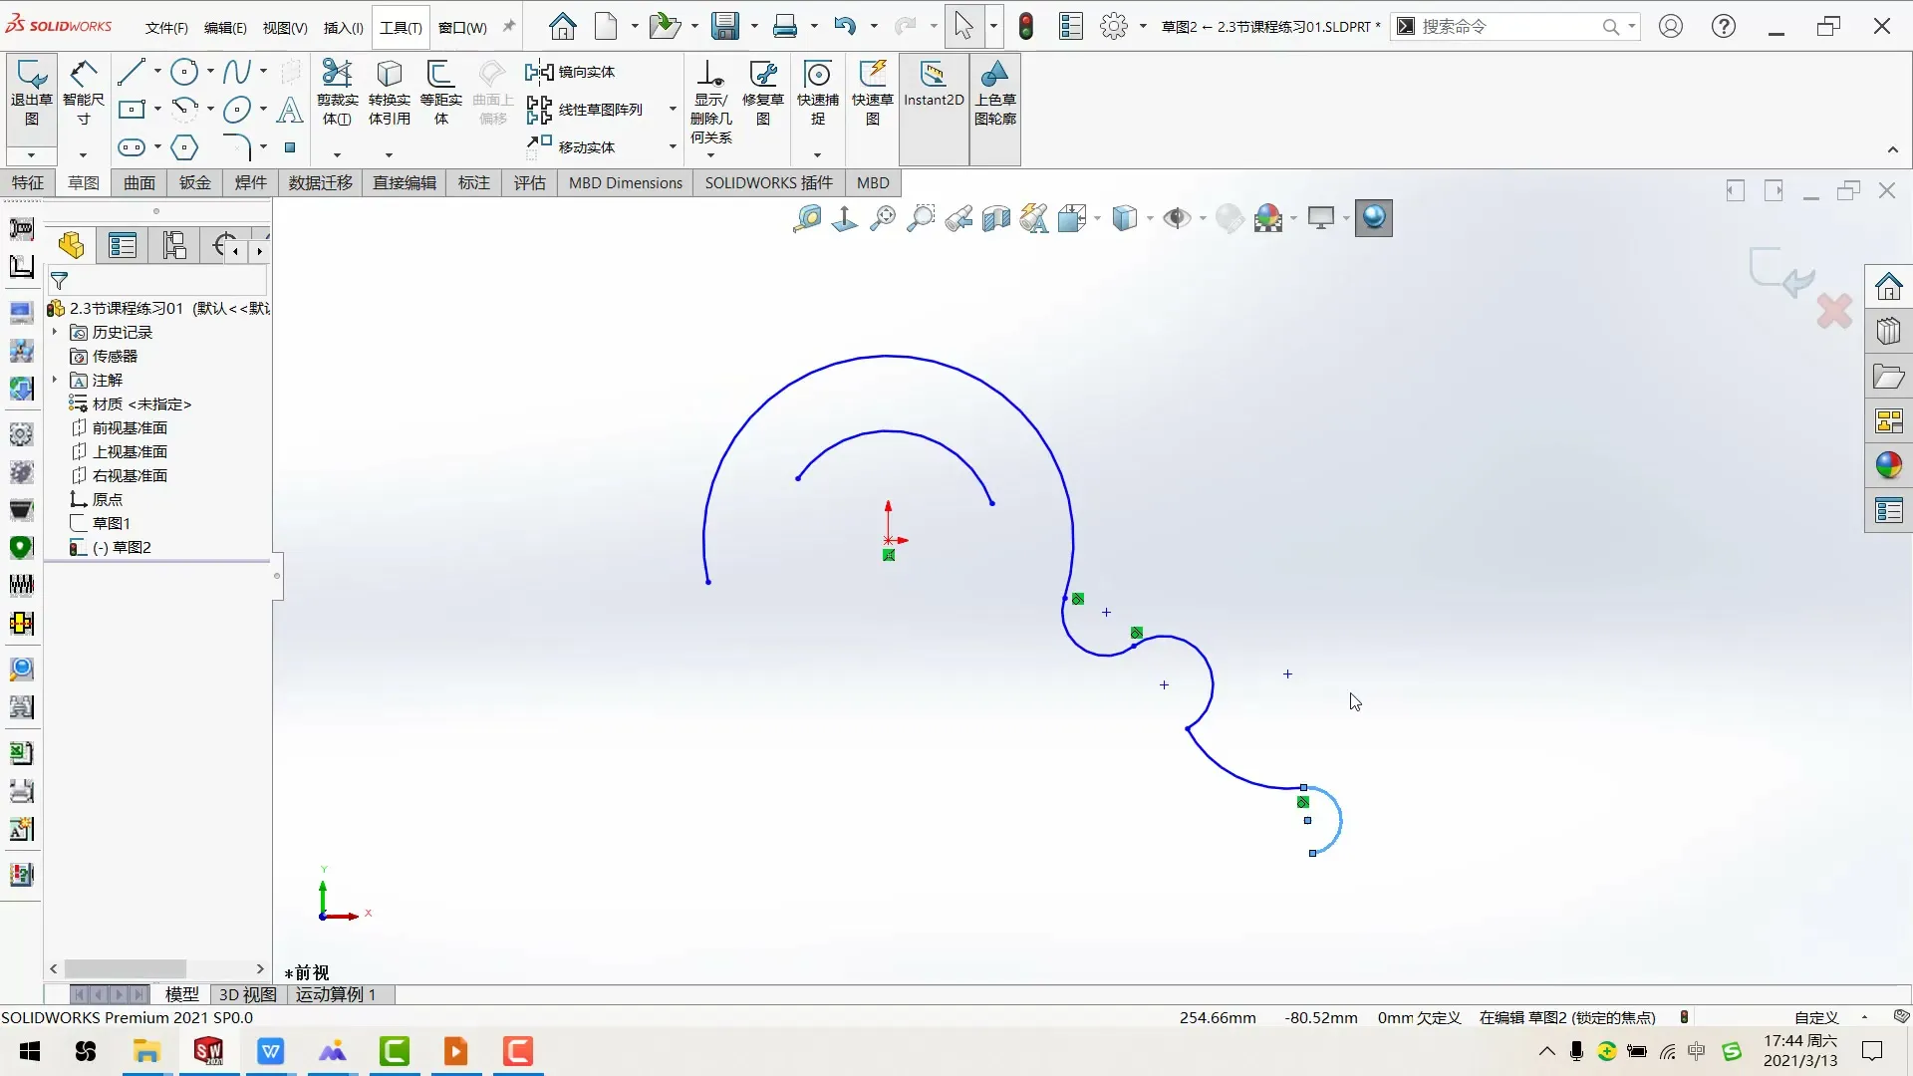Switch to the 评估 ribbon tab
The height and width of the screenshot is (1076, 1913).
pos(530,182)
